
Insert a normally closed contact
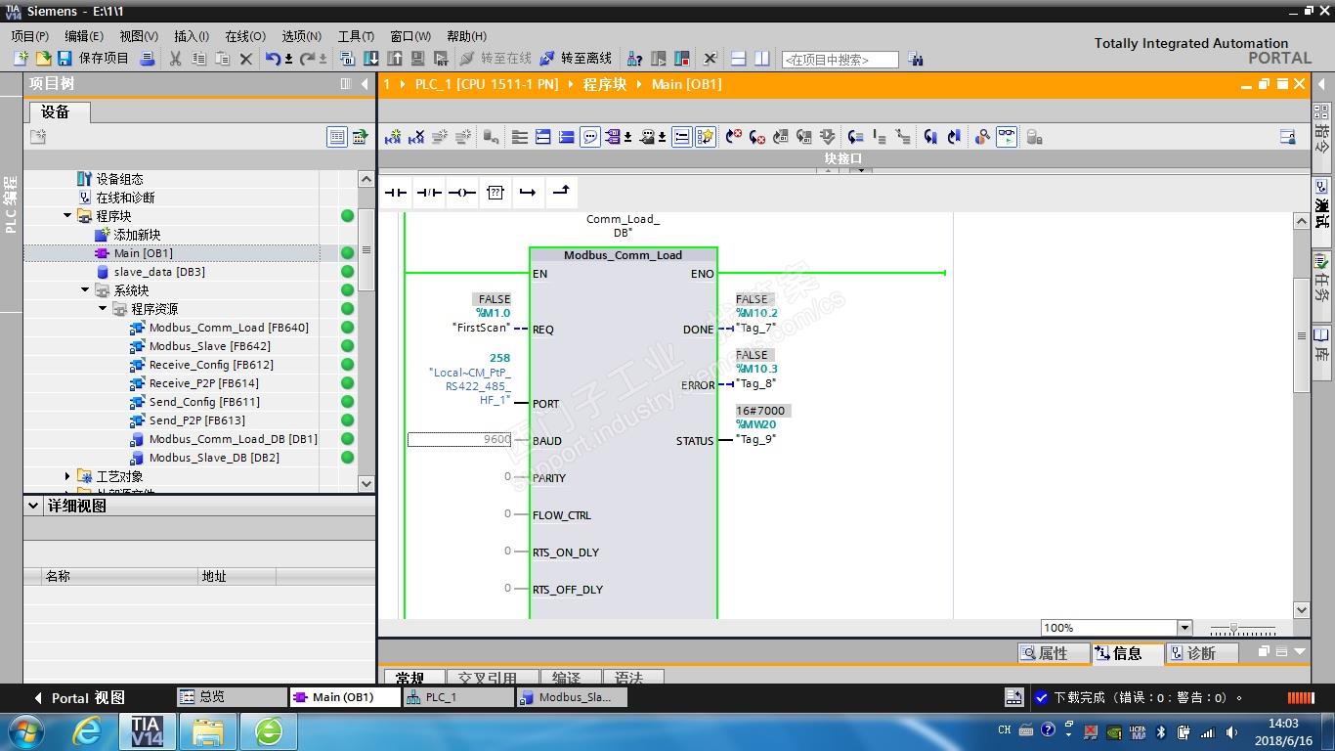click(x=429, y=193)
